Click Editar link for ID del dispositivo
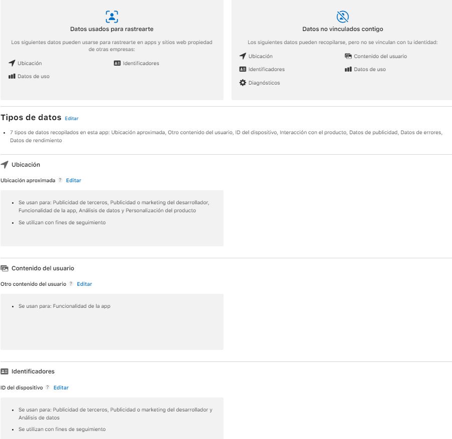This screenshot has height=439, width=452. pyautogui.click(x=61, y=387)
